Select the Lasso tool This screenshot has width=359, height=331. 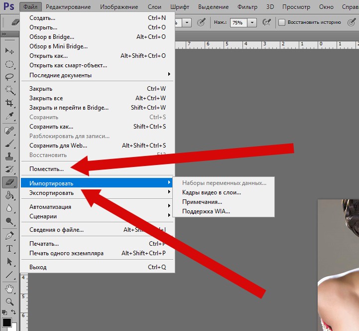(9, 77)
